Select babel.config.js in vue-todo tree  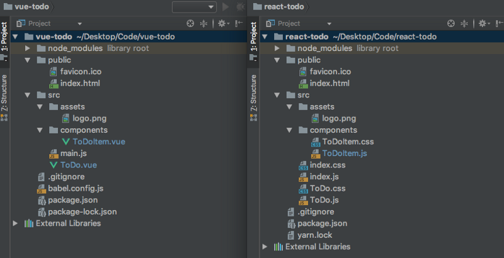[75, 189]
